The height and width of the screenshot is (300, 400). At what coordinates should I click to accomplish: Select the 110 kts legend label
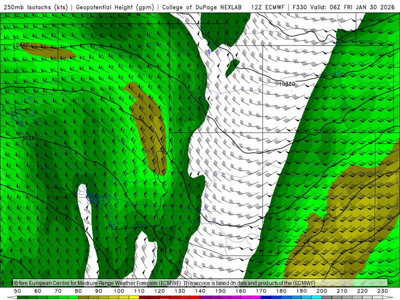(139, 291)
